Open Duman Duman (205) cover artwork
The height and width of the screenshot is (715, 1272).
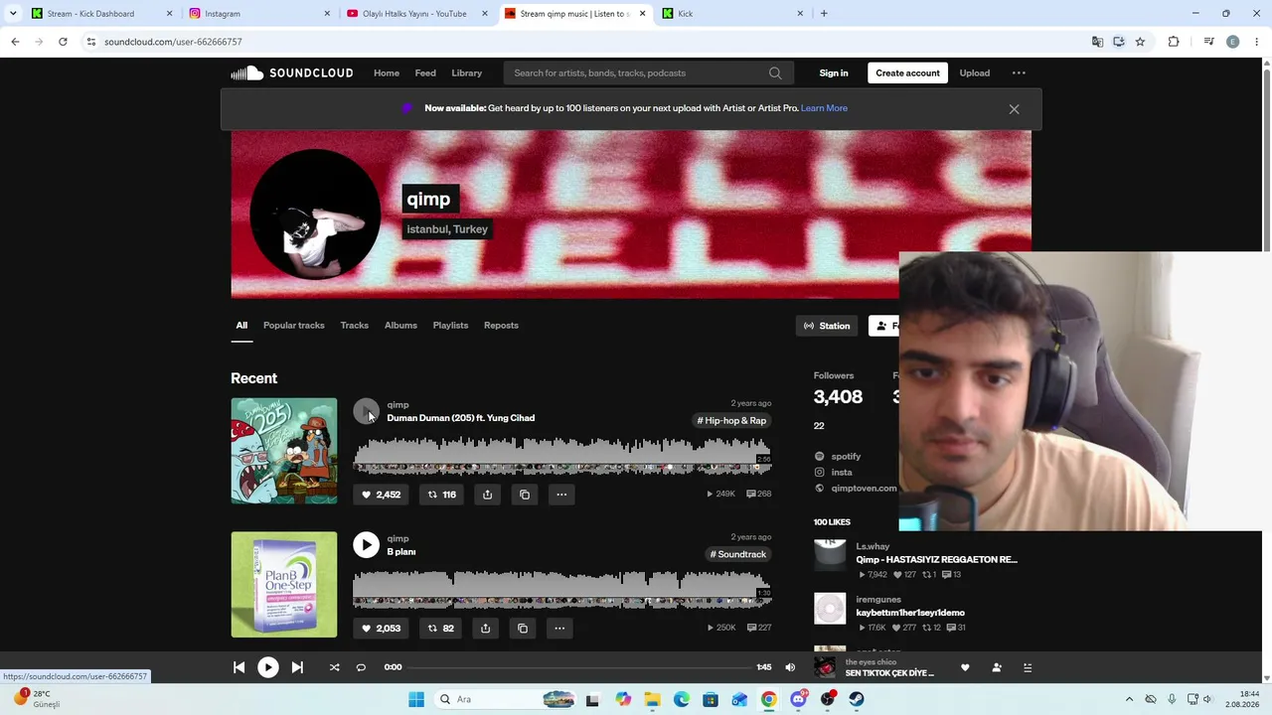[284, 451]
